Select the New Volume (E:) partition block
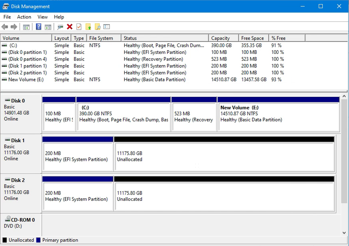The height and width of the screenshot is (246, 349). (275, 114)
